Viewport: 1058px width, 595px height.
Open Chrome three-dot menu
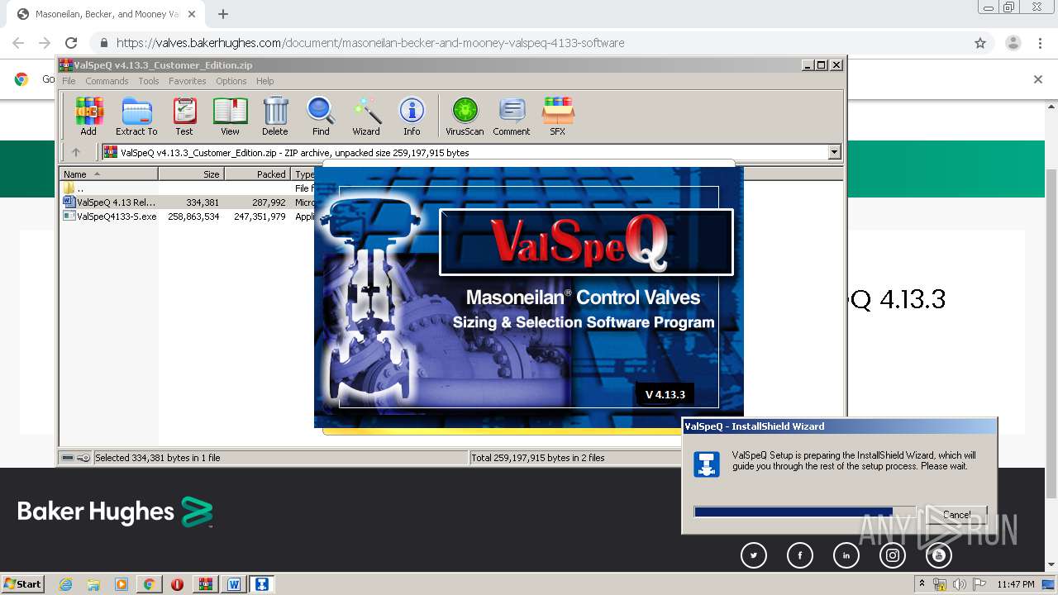coord(1039,43)
